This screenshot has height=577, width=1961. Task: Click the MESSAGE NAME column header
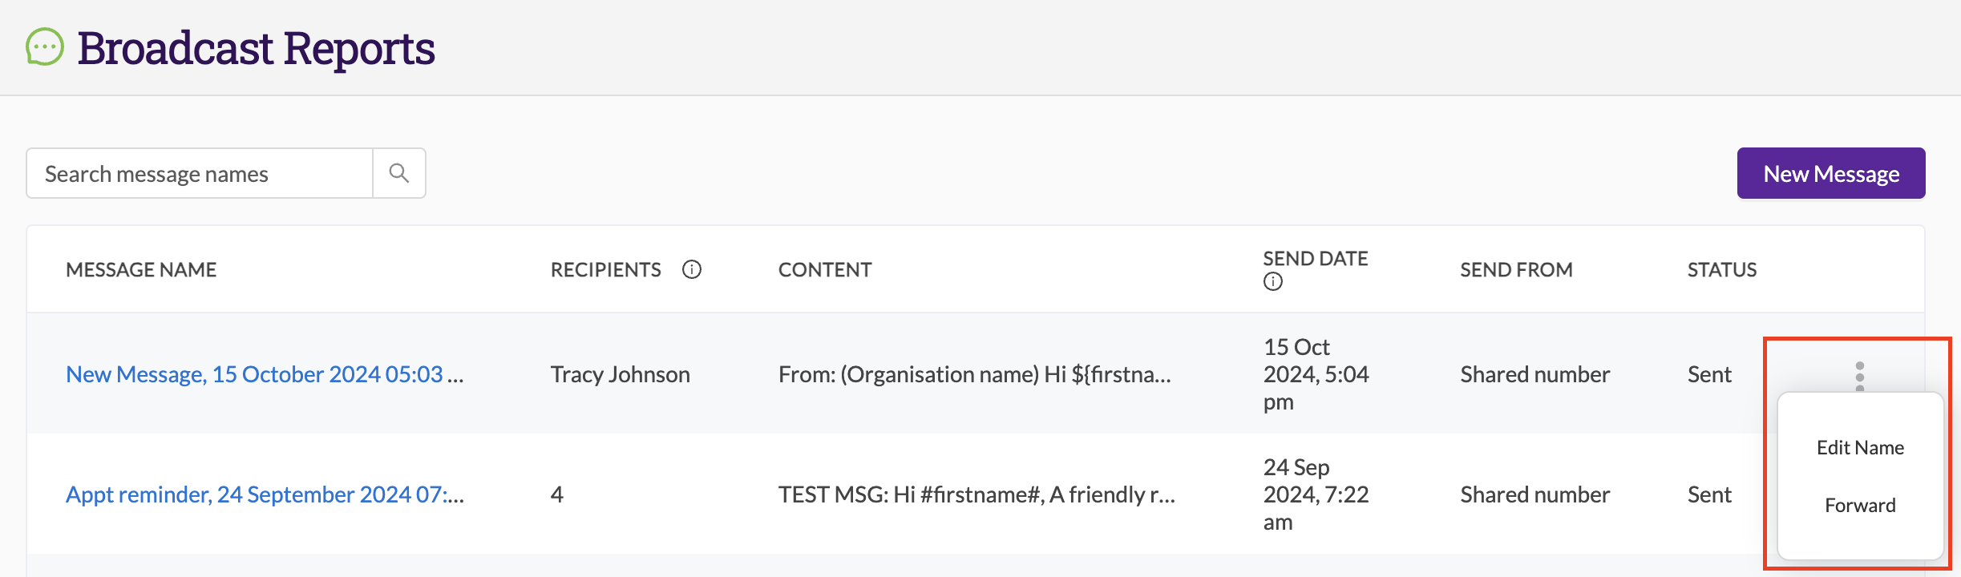pos(141,270)
